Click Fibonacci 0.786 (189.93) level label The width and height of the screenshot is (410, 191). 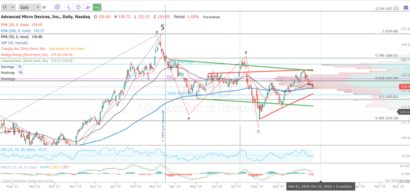387,56
